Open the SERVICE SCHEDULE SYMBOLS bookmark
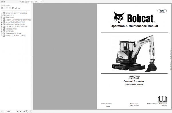The width and height of the screenshot is (172, 113). [x=16, y=36]
